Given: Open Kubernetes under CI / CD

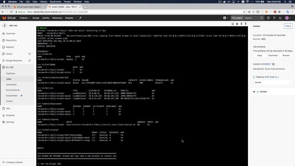Looking at the screenshot, I should pyautogui.click(x=12, y=95).
